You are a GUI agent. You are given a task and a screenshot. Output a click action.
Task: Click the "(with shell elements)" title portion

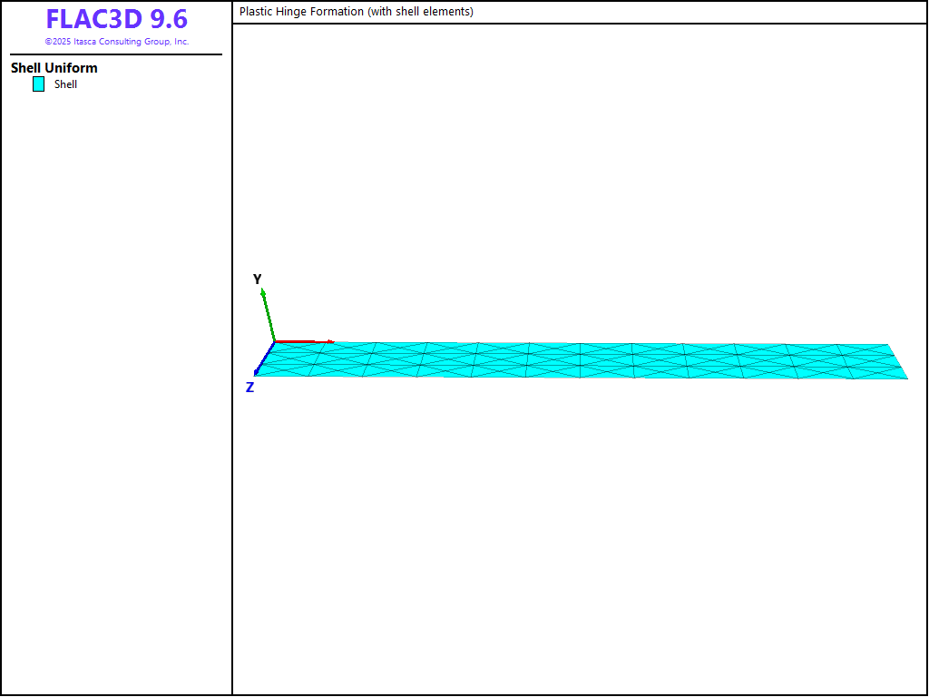(x=420, y=12)
